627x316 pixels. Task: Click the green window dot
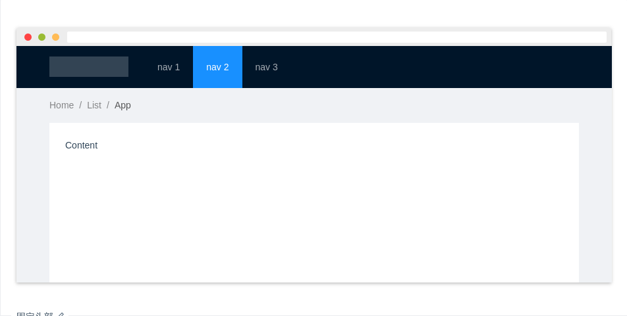[x=41, y=37]
